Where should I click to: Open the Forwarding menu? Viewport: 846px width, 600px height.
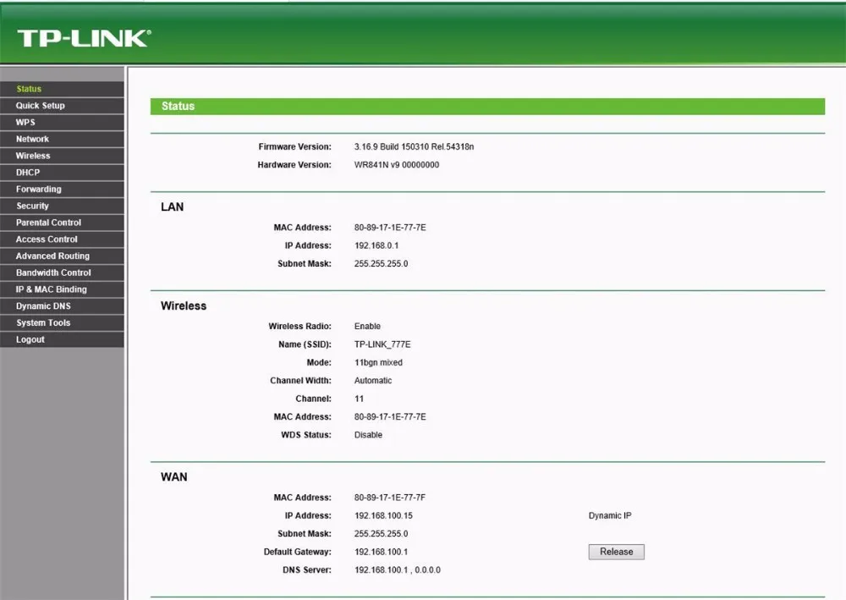pyautogui.click(x=62, y=190)
